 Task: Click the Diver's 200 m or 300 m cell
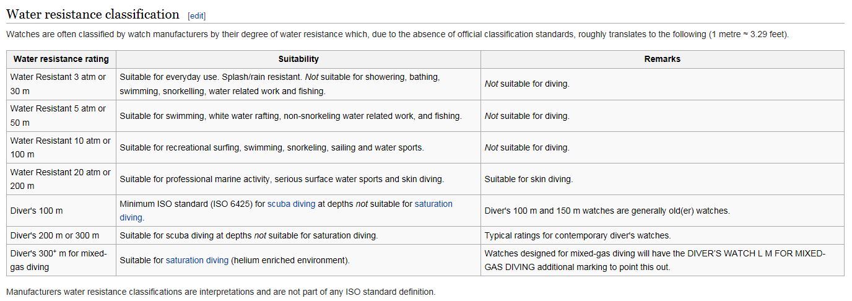[61, 235]
